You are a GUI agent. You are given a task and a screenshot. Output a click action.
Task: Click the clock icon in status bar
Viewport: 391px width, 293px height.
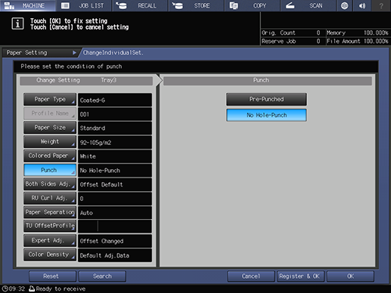pyautogui.click(x=5, y=288)
